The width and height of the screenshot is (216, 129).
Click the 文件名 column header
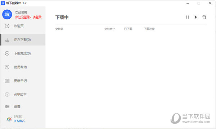pos(59,29)
